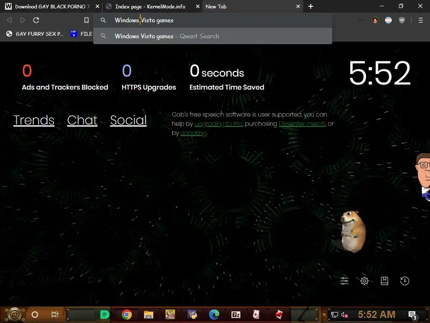
Task: Open the Python icon in taskbar
Action: 192,315
